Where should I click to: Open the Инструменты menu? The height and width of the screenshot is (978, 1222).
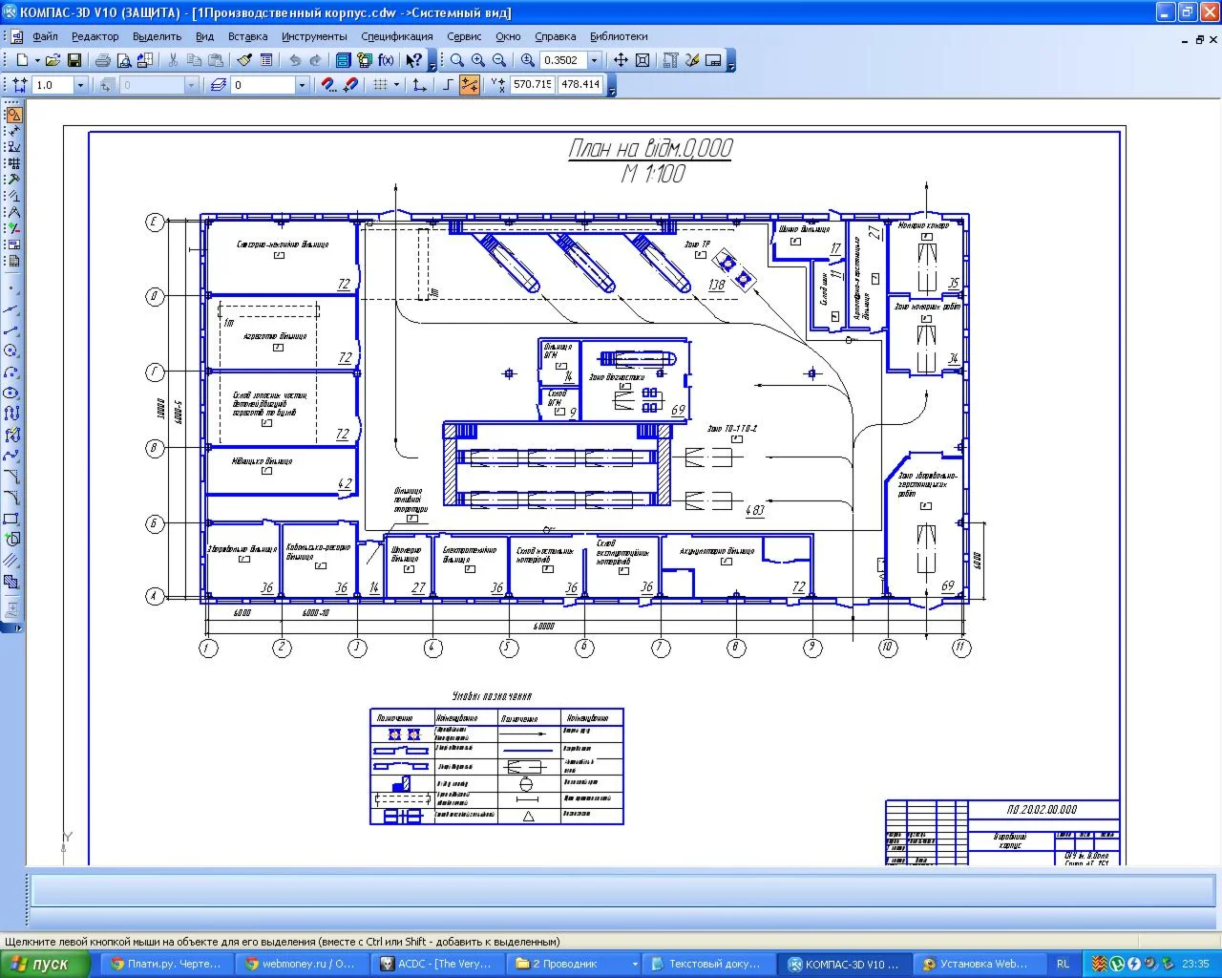[x=314, y=36]
